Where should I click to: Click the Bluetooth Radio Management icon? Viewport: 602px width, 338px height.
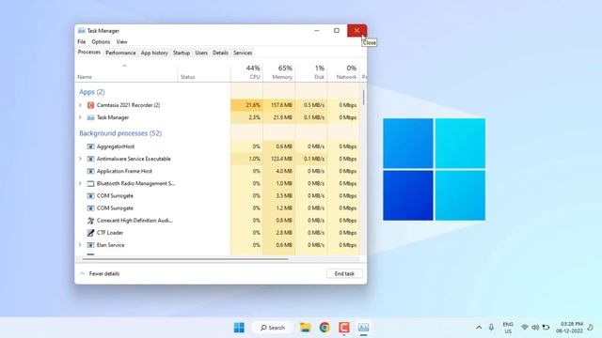[x=90, y=184]
